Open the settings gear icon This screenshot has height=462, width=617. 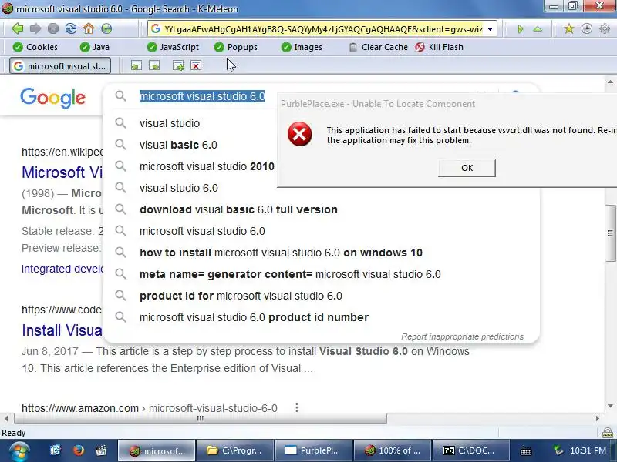point(605,28)
